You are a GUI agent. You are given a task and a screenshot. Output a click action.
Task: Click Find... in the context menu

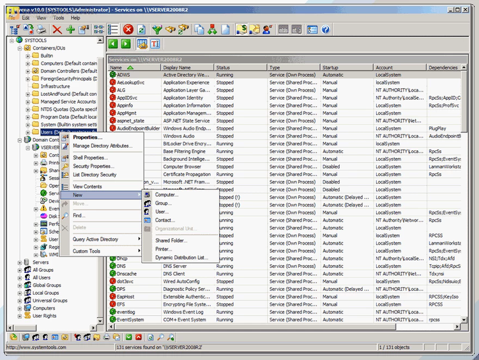coord(102,215)
